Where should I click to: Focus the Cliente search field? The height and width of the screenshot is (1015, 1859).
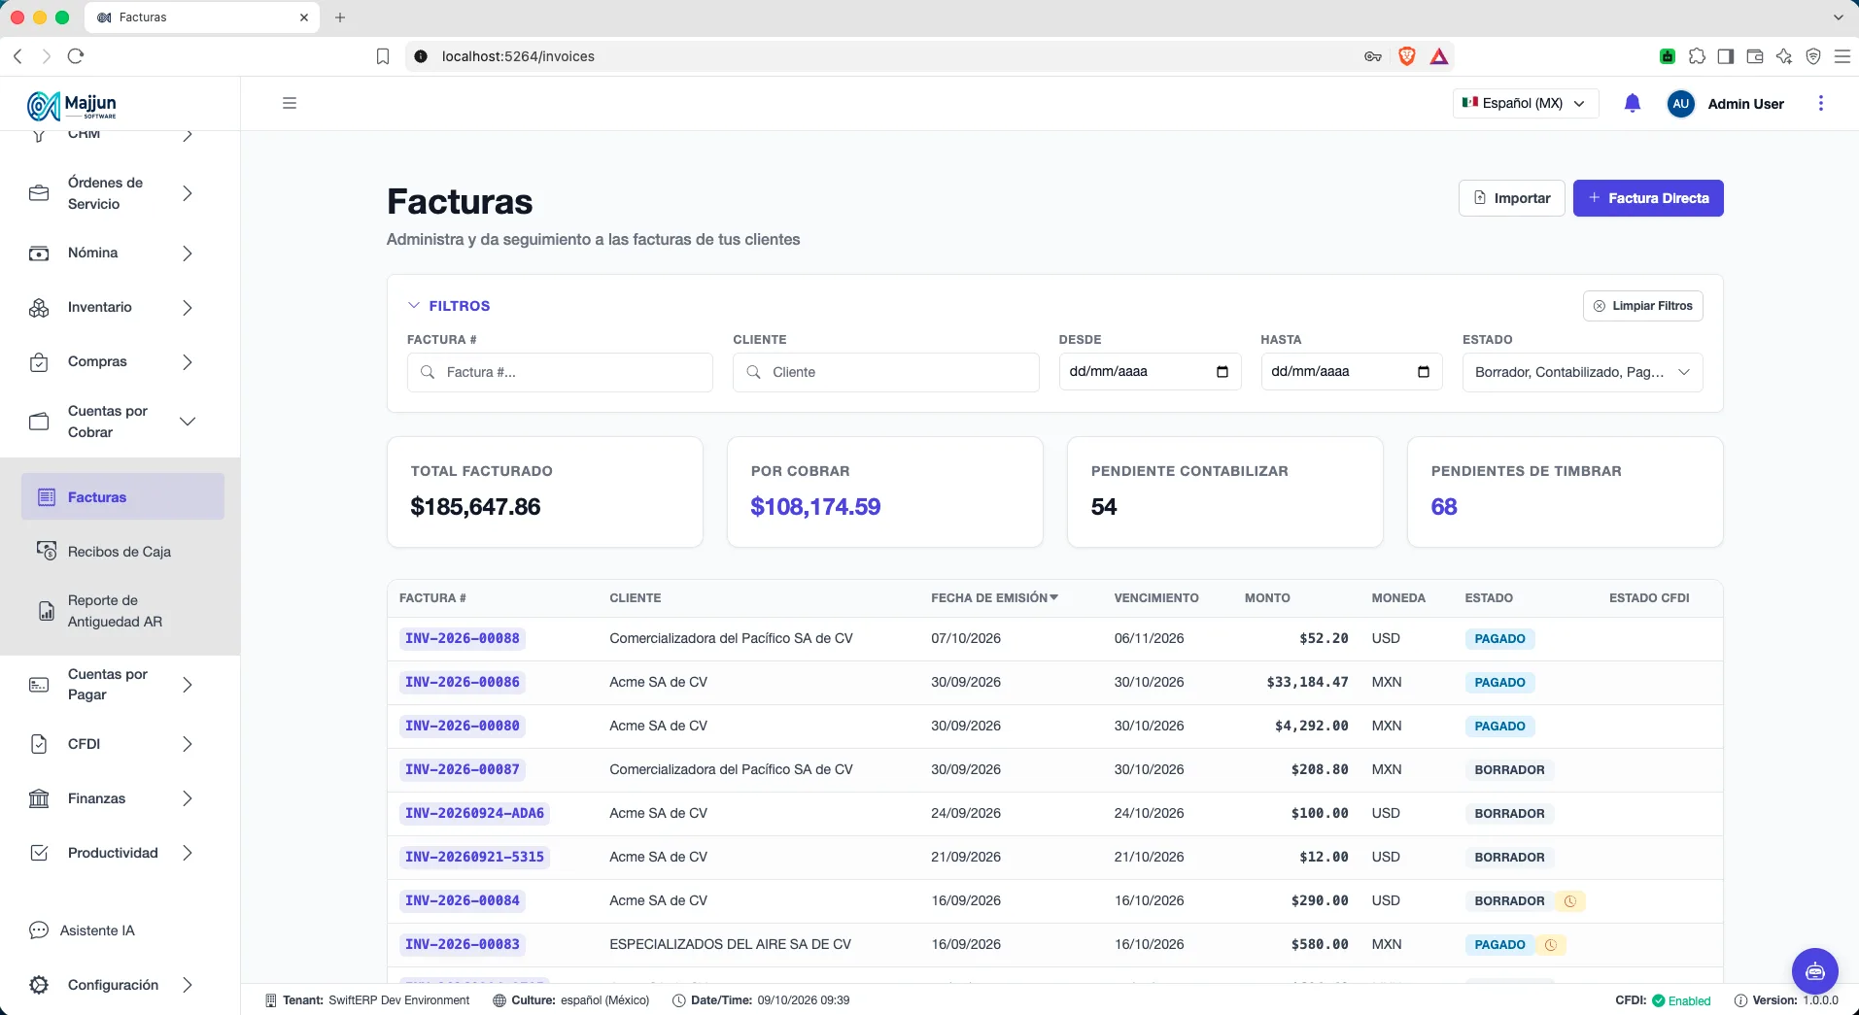tap(886, 372)
